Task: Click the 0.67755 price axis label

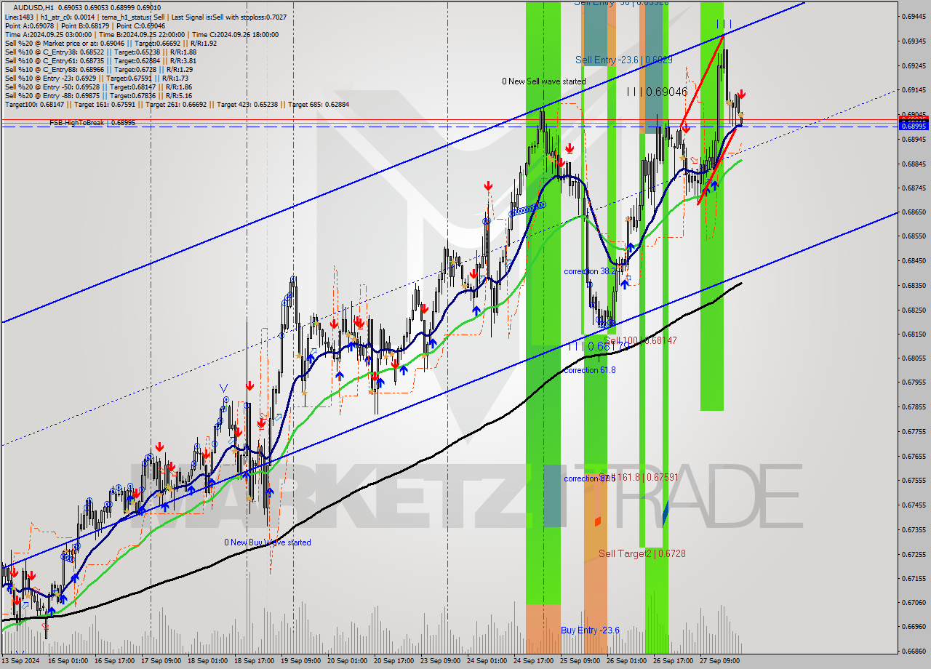Action: (914, 431)
